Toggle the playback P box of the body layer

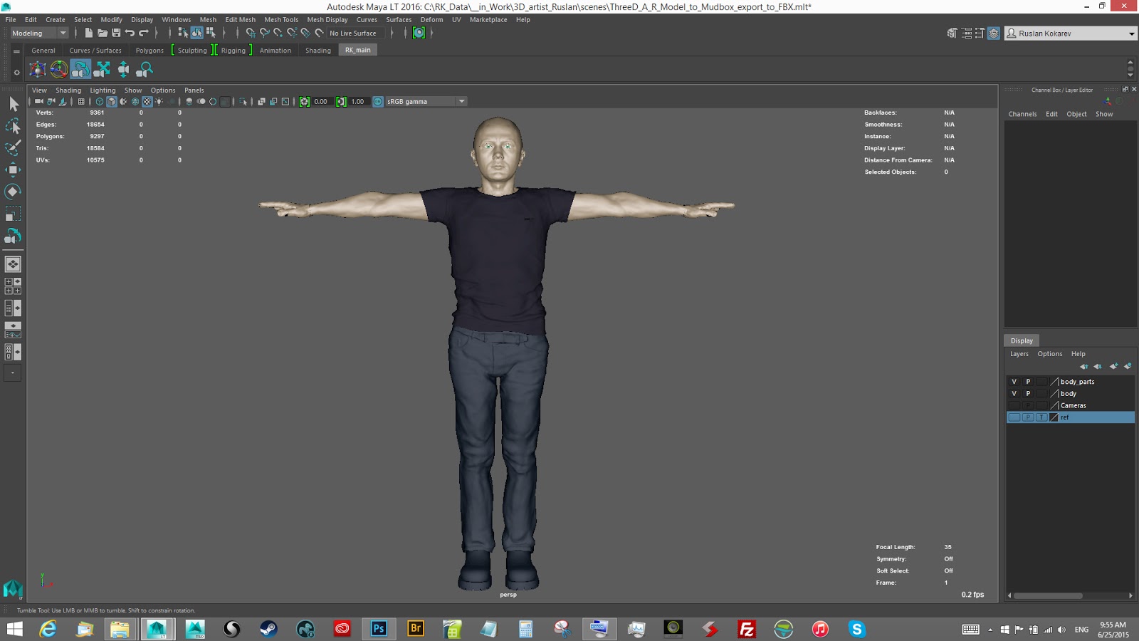pos(1028,394)
